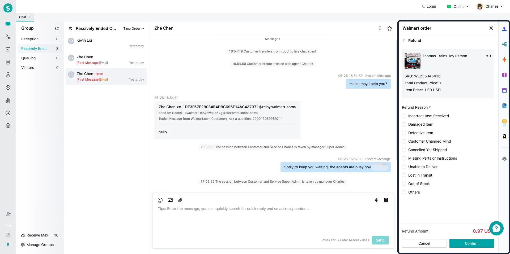Select the Visitors group
This screenshot has height=254, width=510.
(40, 68)
